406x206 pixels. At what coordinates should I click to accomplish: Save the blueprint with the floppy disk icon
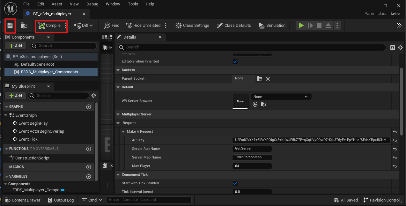[10, 26]
